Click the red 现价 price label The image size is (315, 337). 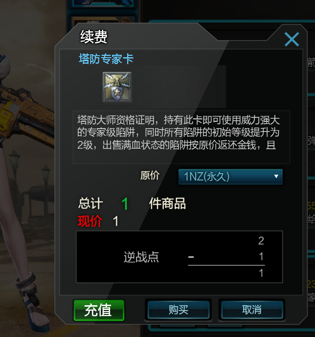click(x=90, y=221)
